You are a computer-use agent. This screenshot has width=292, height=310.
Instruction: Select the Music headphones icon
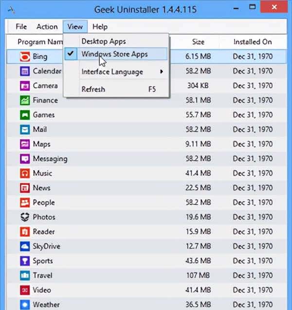point(25,173)
